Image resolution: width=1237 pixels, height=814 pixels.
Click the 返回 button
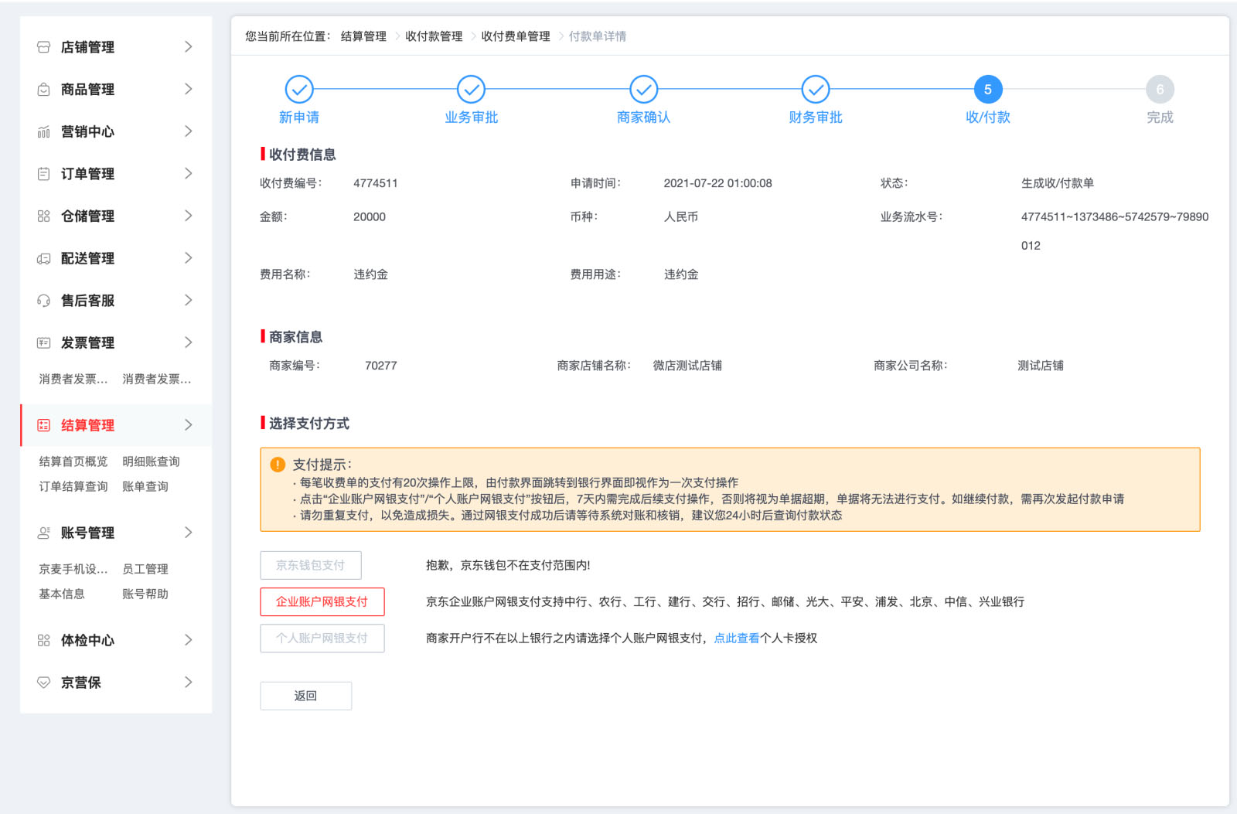tap(305, 695)
